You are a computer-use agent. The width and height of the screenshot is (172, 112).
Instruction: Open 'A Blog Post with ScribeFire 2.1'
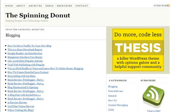point(24,95)
